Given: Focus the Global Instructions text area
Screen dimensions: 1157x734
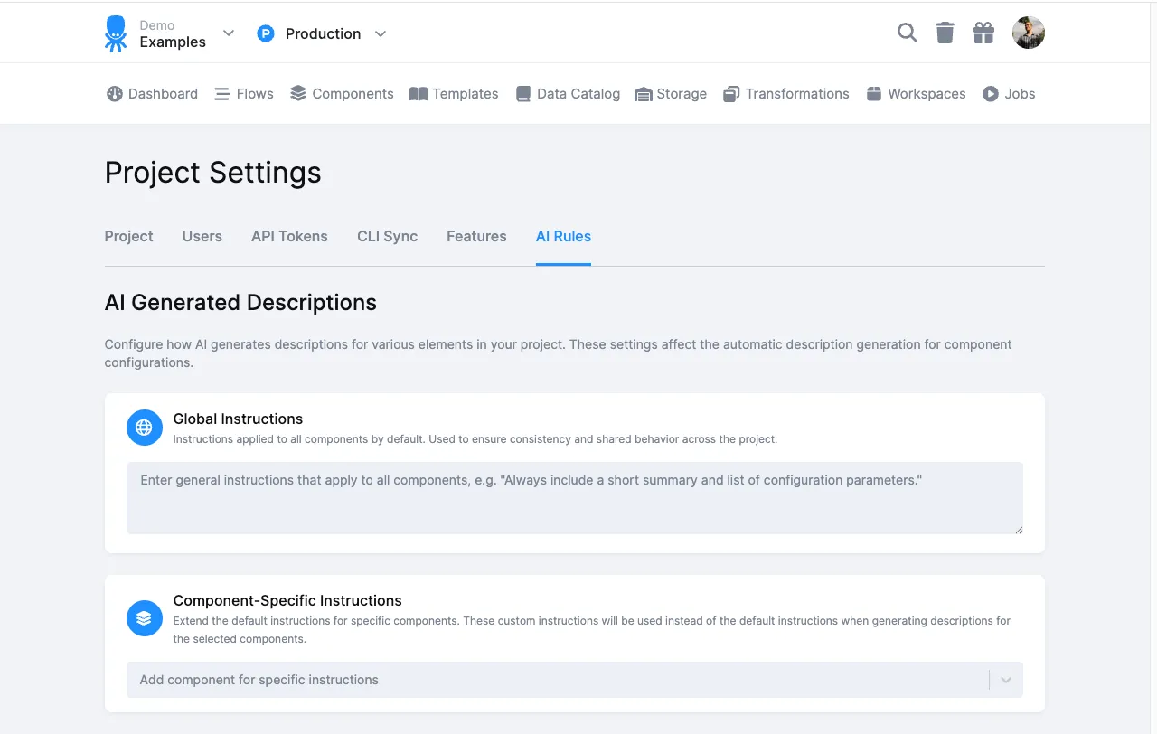Looking at the screenshot, I should pyautogui.click(x=575, y=498).
